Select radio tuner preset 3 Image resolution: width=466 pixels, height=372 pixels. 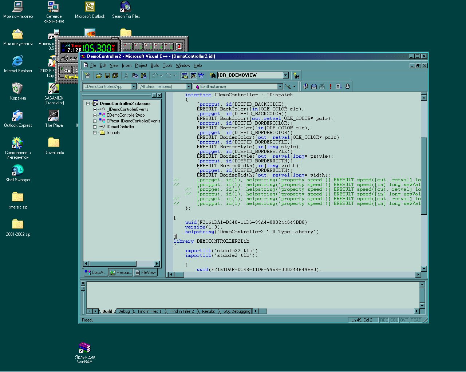tap(148, 46)
